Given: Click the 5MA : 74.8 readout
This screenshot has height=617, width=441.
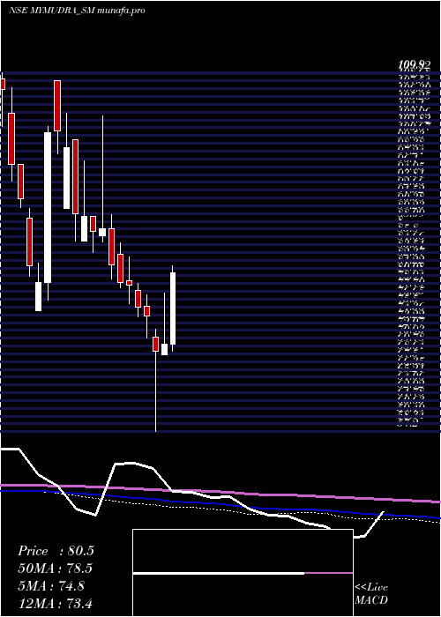Looking at the screenshot, I should pos(51,586).
